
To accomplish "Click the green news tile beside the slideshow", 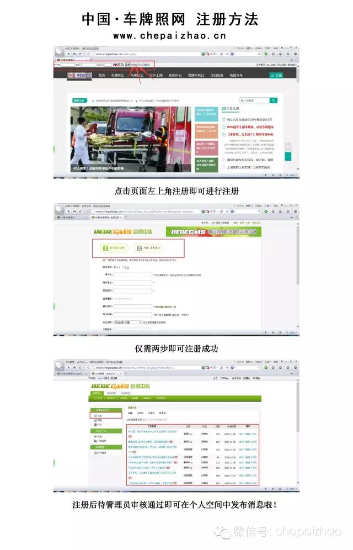I will [206, 165].
